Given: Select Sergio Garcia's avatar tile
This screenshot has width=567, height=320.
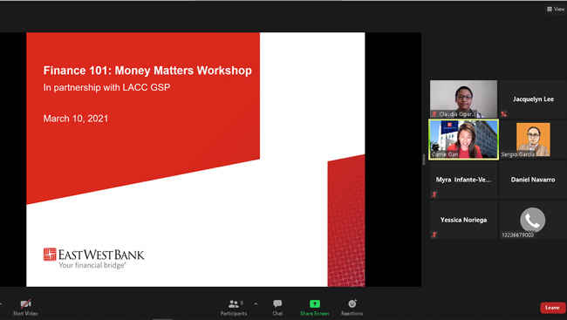Looking at the screenshot, I should click(533, 140).
